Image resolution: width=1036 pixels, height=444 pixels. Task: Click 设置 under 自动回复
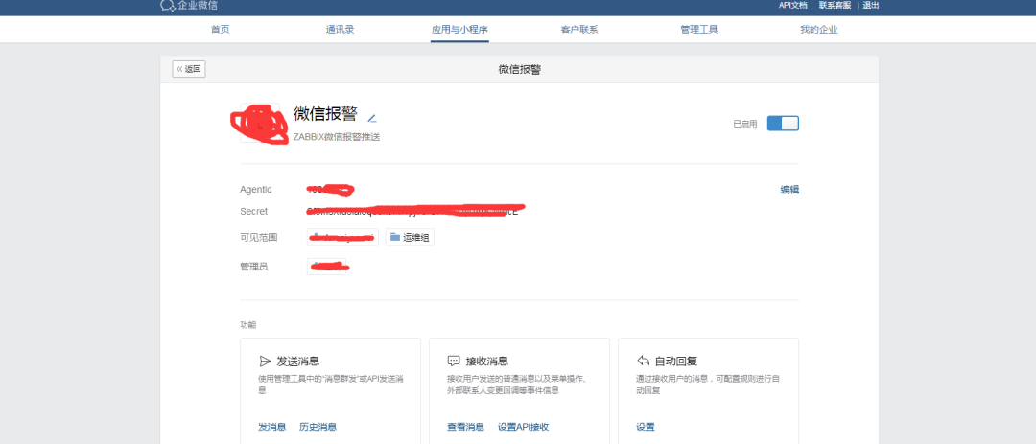(646, 427)
